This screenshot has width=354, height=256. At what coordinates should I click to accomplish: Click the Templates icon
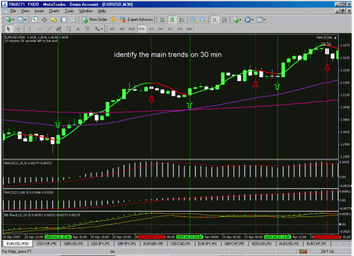coord(259,20)
